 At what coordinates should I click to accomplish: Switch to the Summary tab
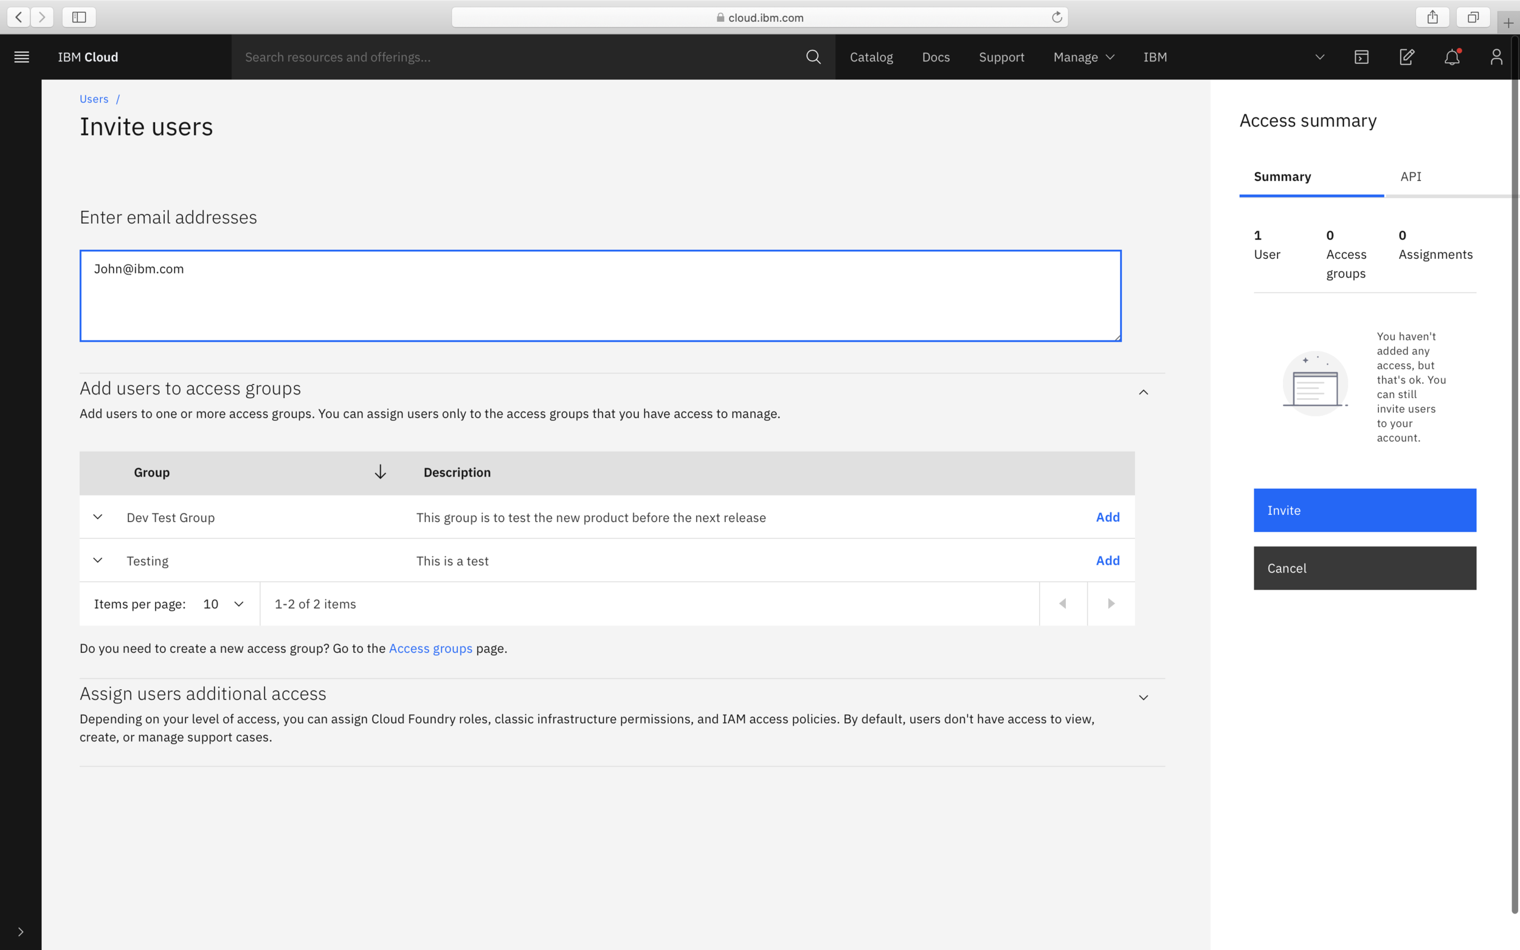pos(1311,176)
